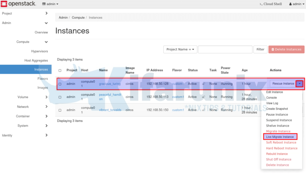Screen dimensions: 306x175
Task: Expand the Volume sidebar group
Action: click(x=46, y=97)
